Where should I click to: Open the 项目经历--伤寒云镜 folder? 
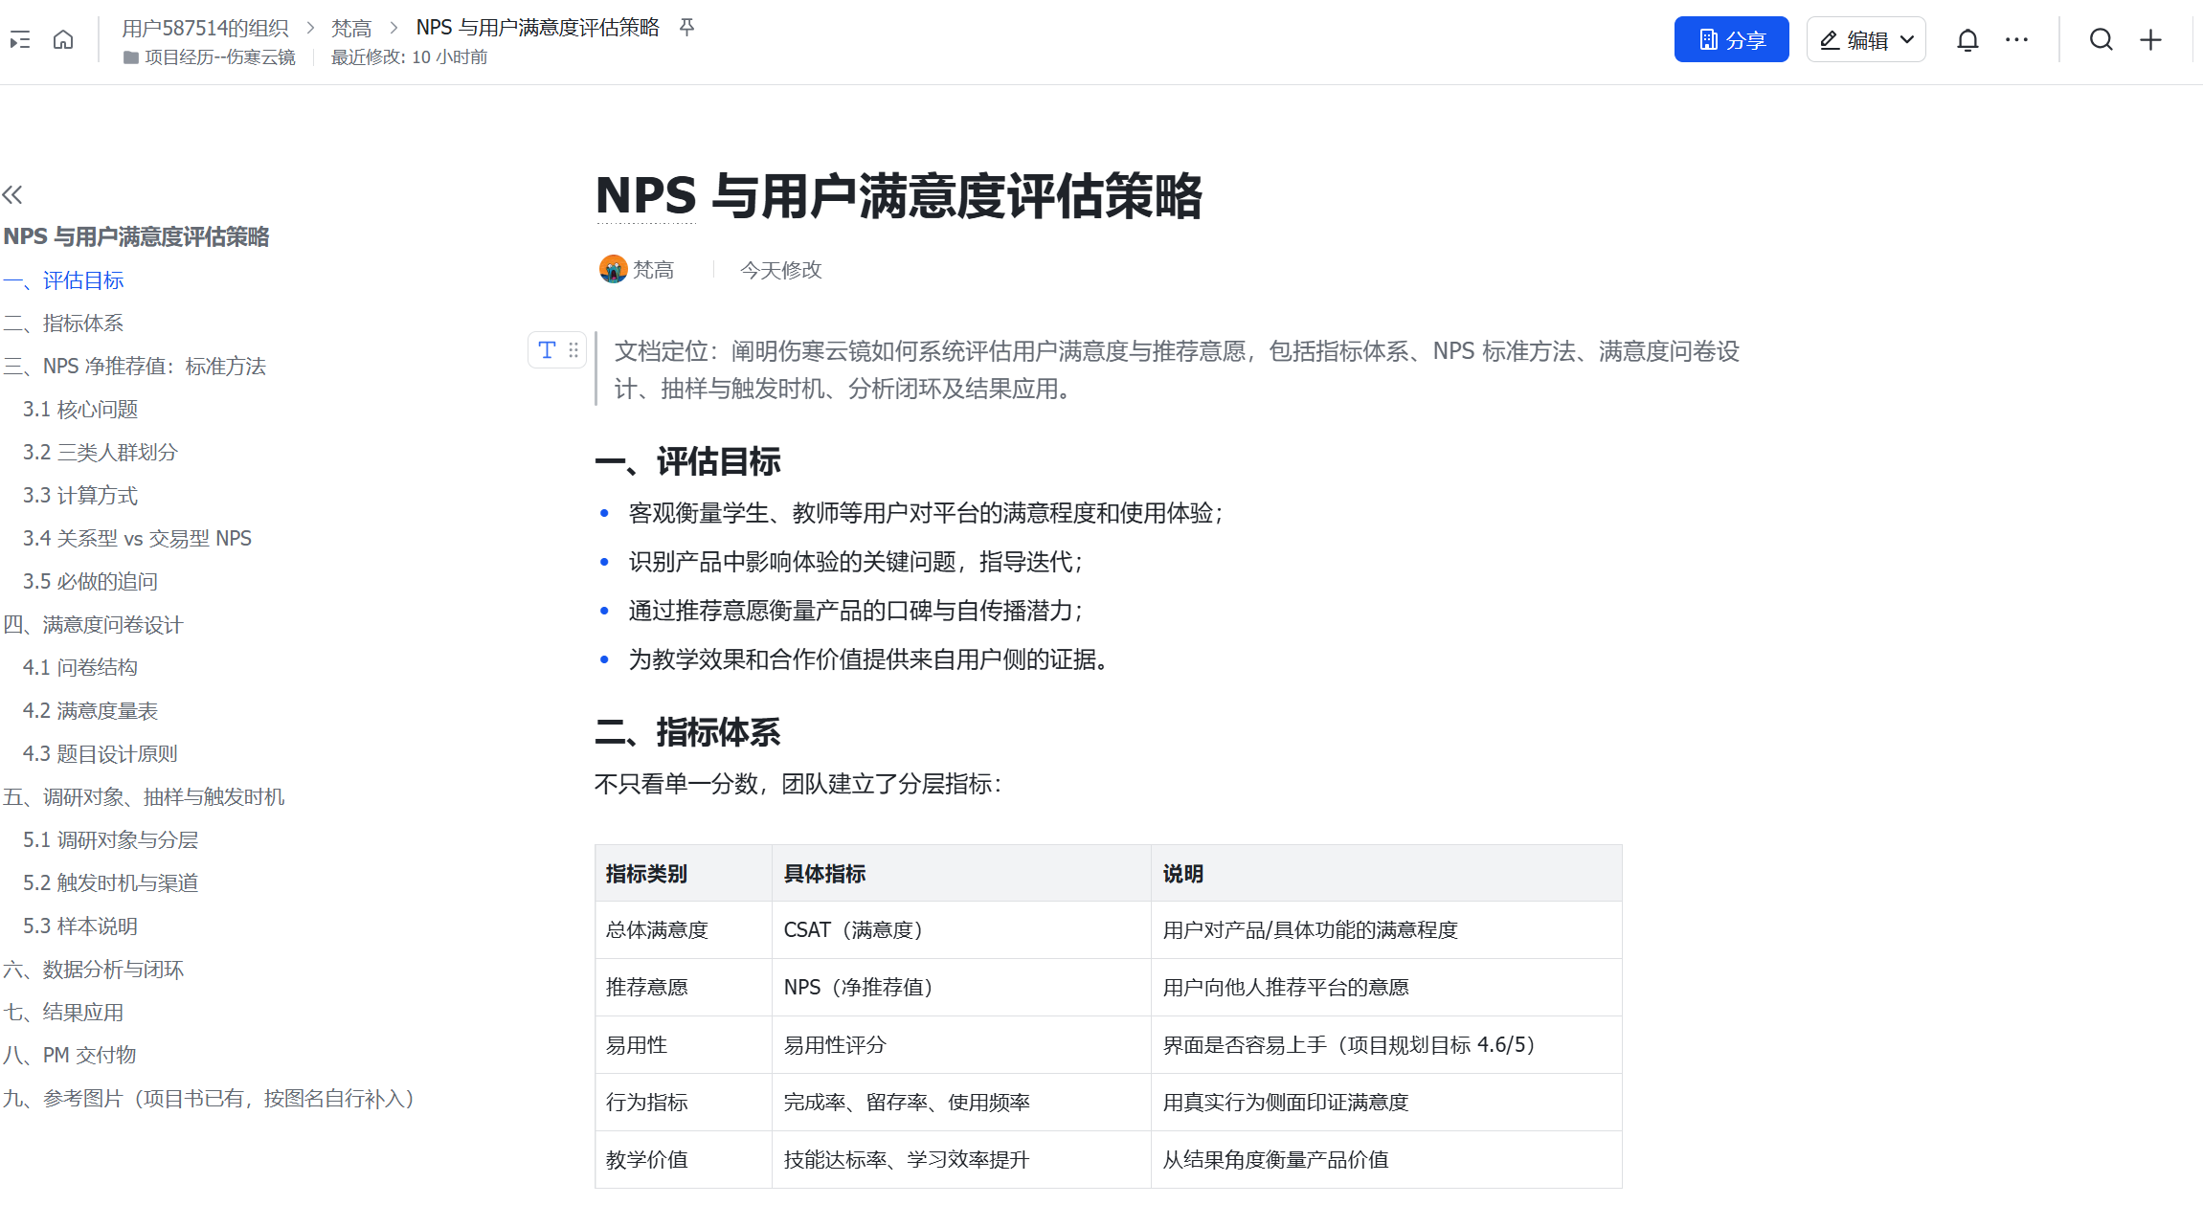[210, 57]
